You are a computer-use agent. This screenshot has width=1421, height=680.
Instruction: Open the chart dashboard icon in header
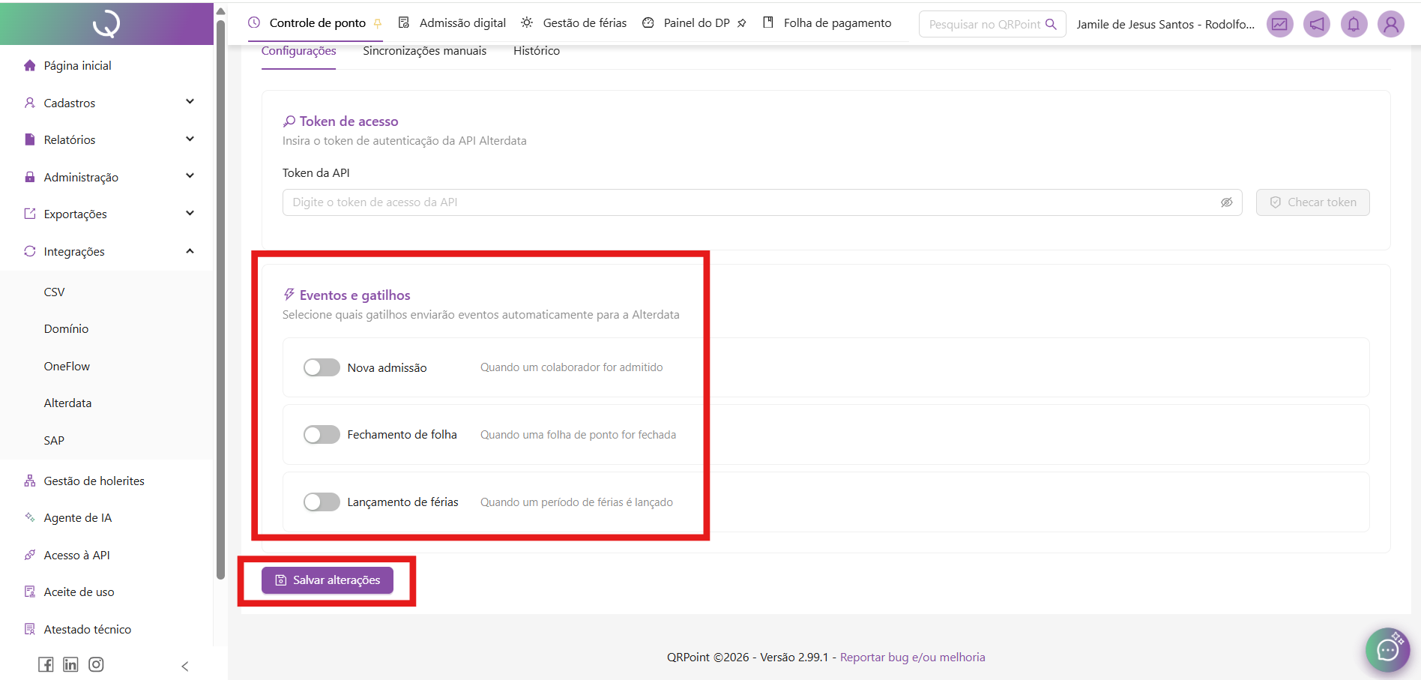coord(1279,24)
